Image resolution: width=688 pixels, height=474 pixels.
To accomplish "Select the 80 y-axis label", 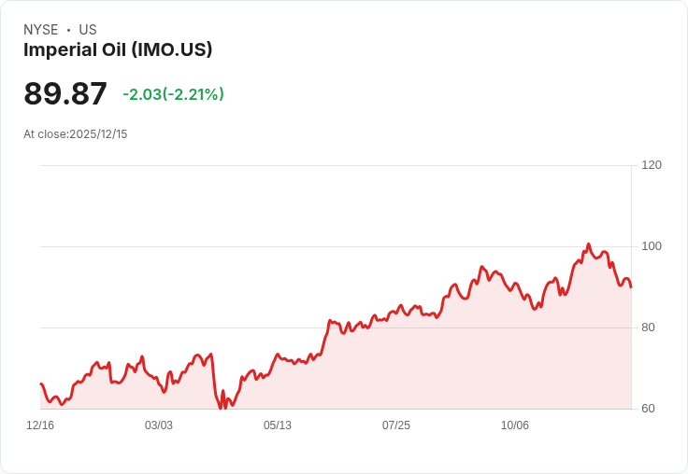I will pyautogui.click(x=648, y=328).
